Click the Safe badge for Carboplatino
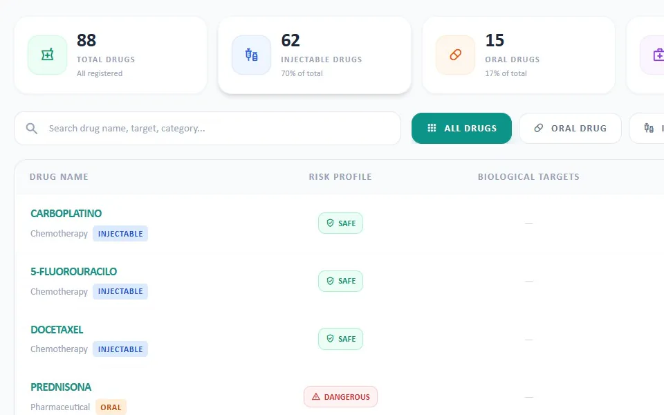Image resolution: width=664 pixels, height=415 pixels. coord(340,223)
